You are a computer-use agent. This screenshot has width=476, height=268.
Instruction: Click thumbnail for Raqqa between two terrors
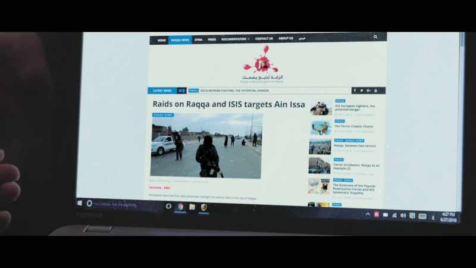320,147
